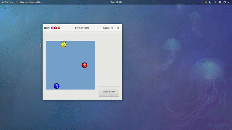
Task: Click the middle ball in Next preview
Action: pyautogui.click(x=55, y=28)
